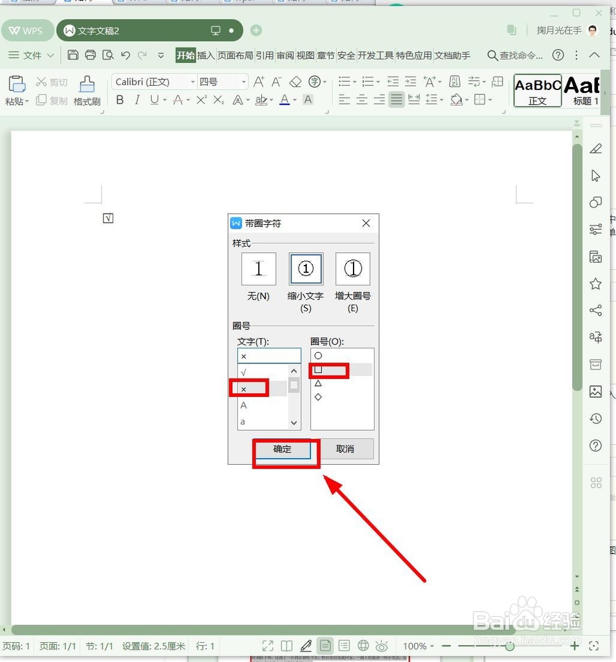Select justified alignment
616x662 pixels.
coord(396,100)
